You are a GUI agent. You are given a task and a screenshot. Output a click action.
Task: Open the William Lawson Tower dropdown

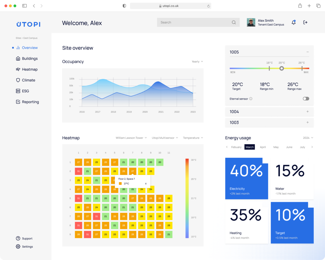coord(131,138)
